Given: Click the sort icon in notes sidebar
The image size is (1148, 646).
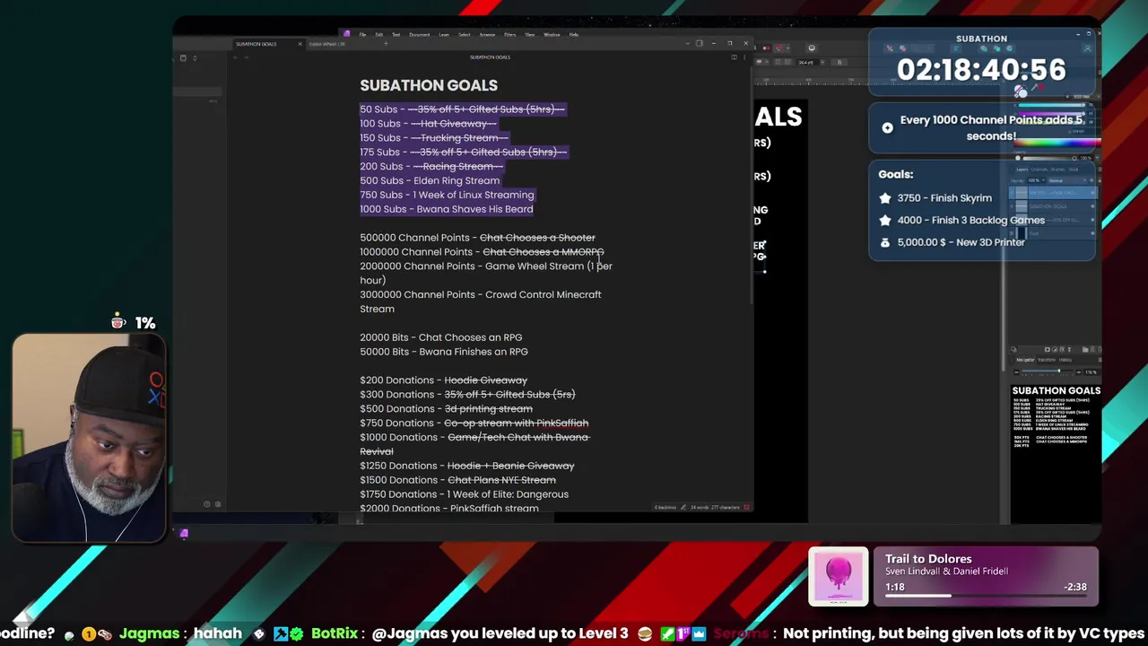Looking at the screenshot, I should pyautogui.click(x=195, y=58).
